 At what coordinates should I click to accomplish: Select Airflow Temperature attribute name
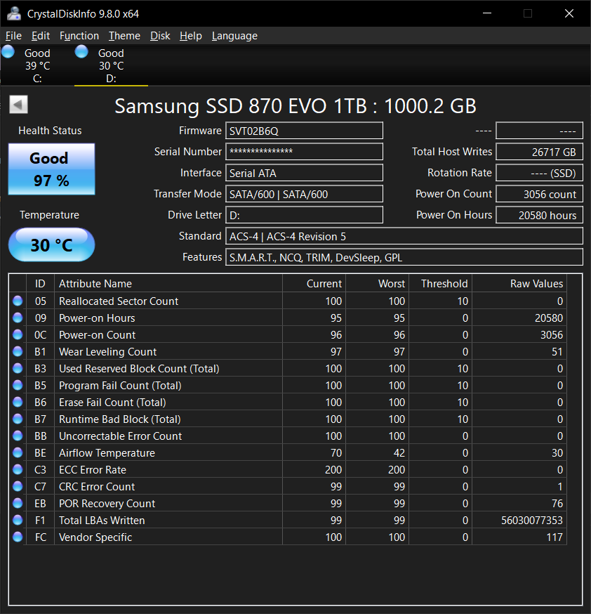(x=107, y=452)
